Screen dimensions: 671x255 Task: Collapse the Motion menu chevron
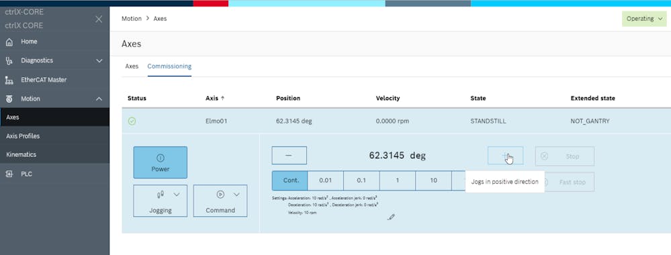99,99
